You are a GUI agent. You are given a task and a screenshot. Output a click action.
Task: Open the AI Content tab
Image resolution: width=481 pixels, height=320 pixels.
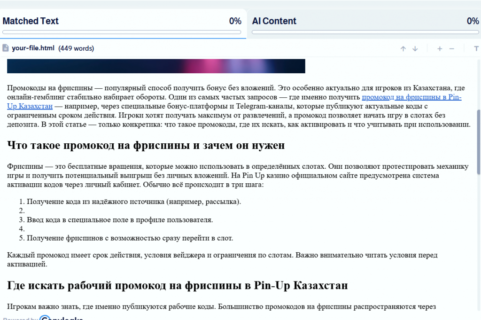click(x=274, y=21)
